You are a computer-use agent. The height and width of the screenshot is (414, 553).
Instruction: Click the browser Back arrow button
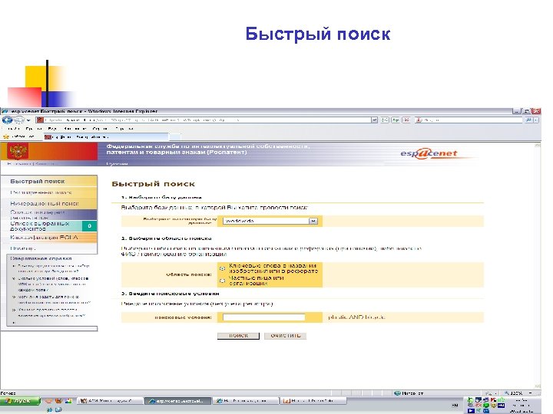[x=7, y=120]
